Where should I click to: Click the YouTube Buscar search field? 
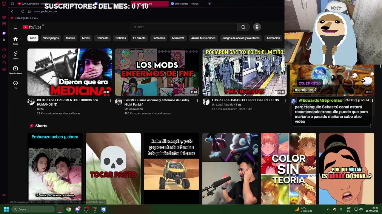(x=184, y=27)
